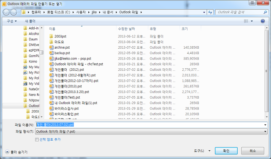The height and width of the screenshot is (159, 271).
Task: Select file 개인폴더 (2012-8월까지).pst
Action: (75, 75)
